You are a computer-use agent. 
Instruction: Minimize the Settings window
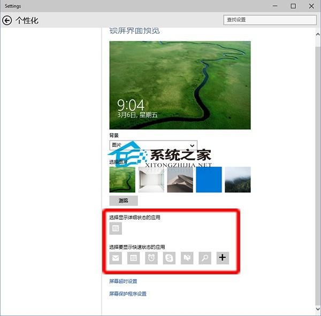[x=275, y=6]
